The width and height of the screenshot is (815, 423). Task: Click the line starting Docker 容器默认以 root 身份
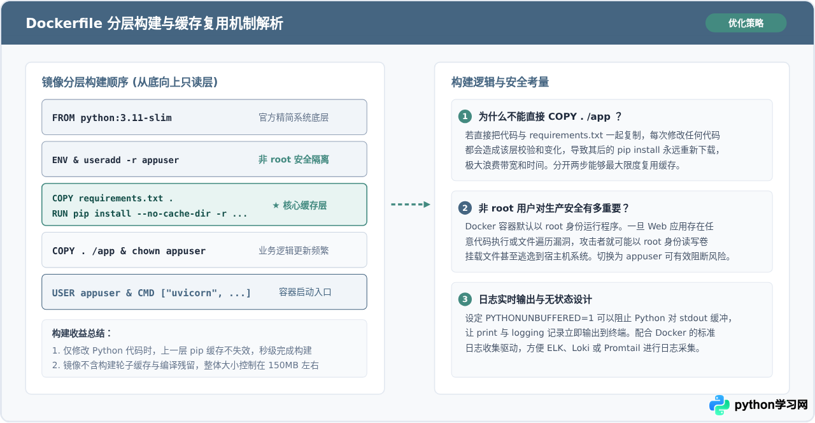pos(589,227)
